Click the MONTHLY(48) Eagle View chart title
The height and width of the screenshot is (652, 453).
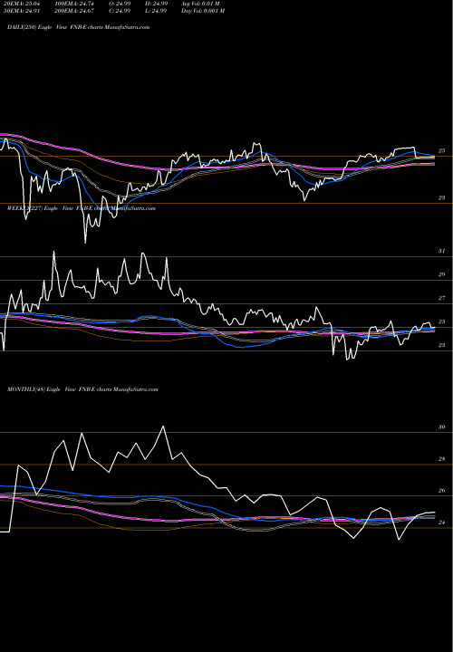coord(82,389)
